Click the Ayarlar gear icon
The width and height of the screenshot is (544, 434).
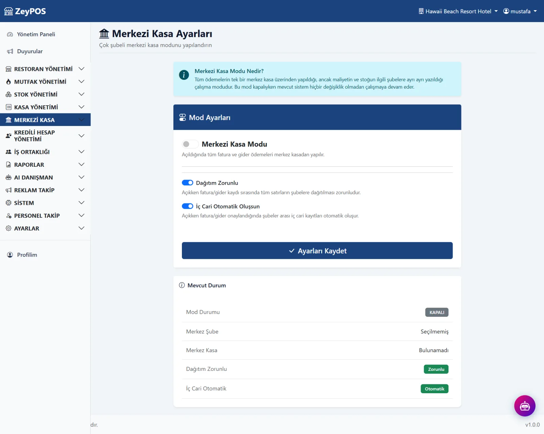click(x=8, y=228)
